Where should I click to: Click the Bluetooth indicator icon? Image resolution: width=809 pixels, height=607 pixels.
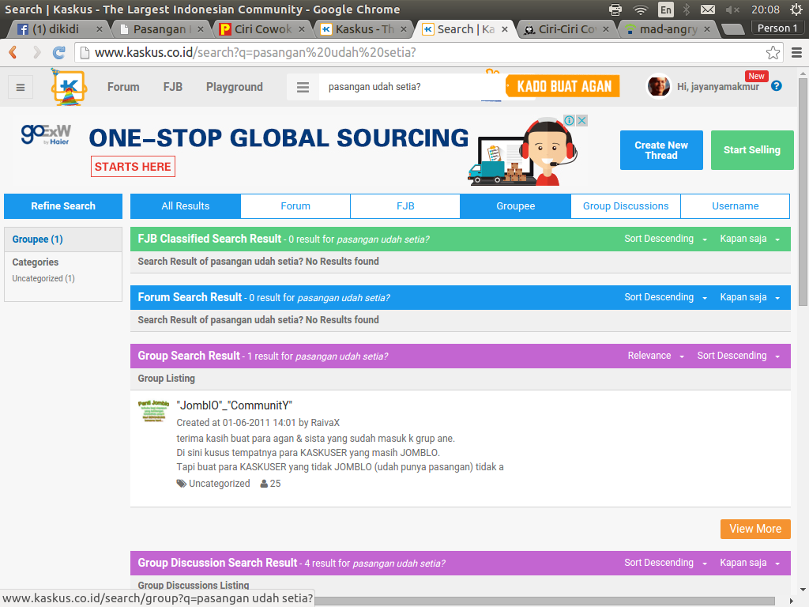point(687,9)
